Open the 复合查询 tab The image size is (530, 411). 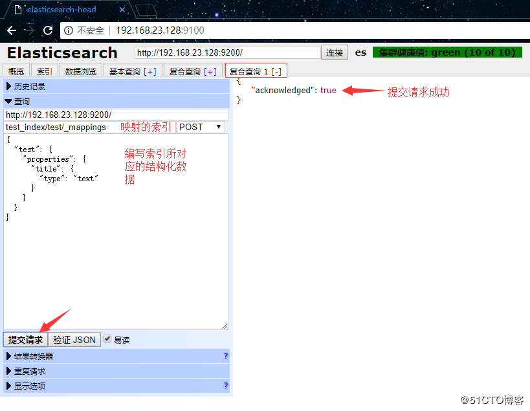[185, 71]
